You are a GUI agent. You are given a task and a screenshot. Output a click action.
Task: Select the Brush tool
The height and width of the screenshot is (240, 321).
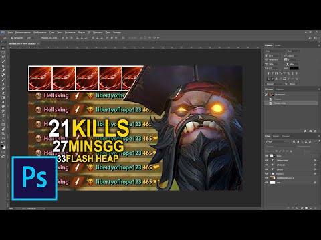(x=3, y=79)
